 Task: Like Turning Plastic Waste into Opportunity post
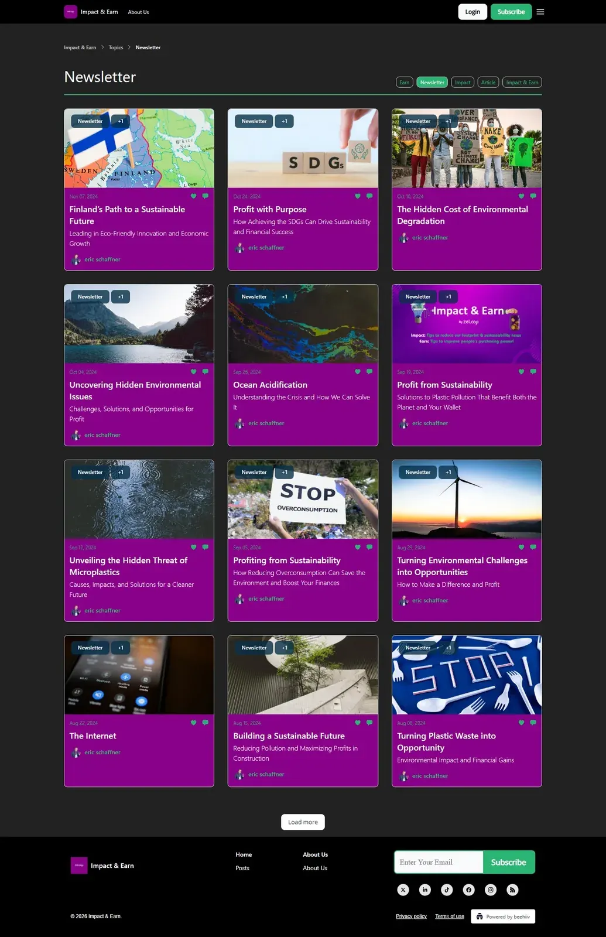tap(521, 723)
